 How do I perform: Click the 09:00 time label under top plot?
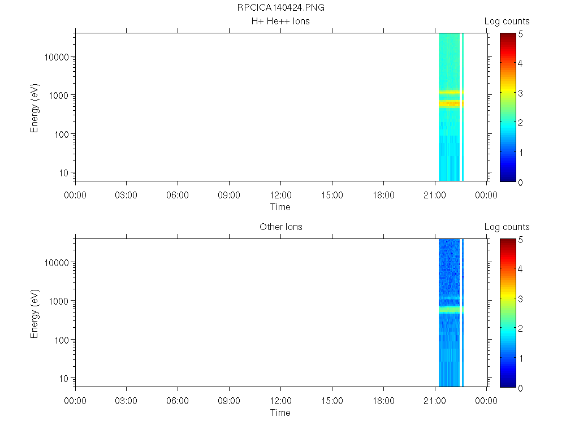click(x=229, y=195)
